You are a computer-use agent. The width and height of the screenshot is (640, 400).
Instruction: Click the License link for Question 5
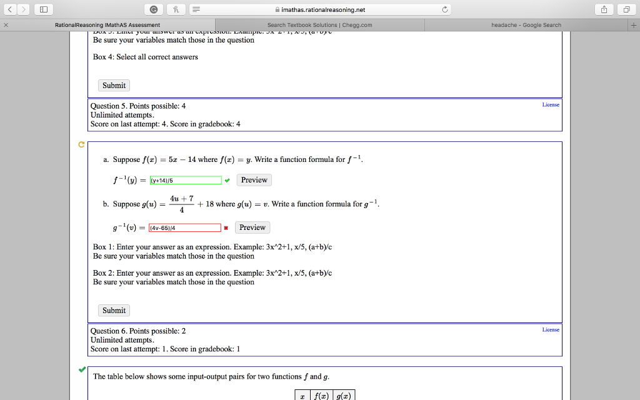pyautogui.click(x=551, y=104)
